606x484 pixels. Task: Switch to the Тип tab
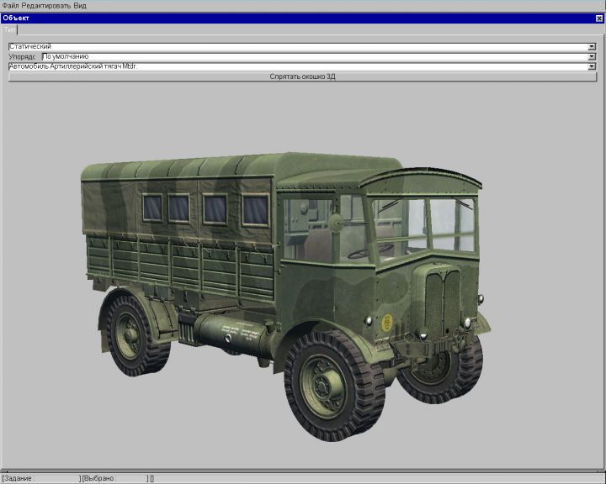10,29
